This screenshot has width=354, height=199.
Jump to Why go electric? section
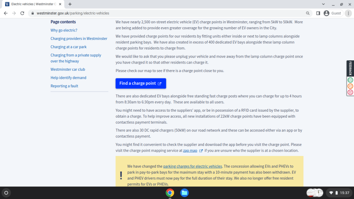[64, 30]
